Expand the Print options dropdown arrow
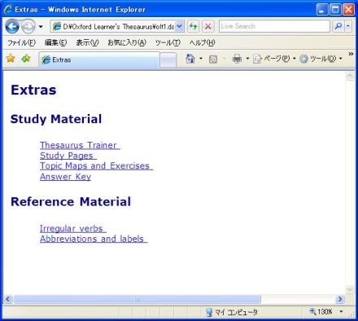This screenshot has width=358, height=321. click(x=247, y=59)
